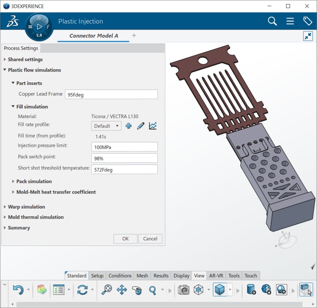Switch to the Display tab
This screenshot has height=308, width=317.
[x=181, y=276]
